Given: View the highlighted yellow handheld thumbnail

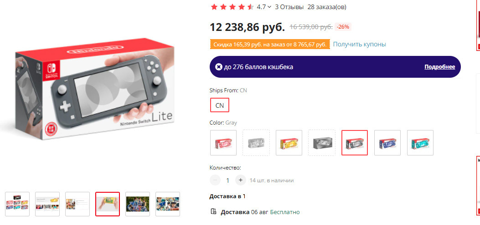Looking at the screenshot, I should (x=108, y=204).
